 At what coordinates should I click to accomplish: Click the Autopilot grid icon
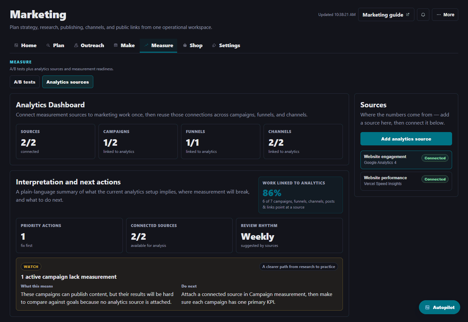click(427, 307)
